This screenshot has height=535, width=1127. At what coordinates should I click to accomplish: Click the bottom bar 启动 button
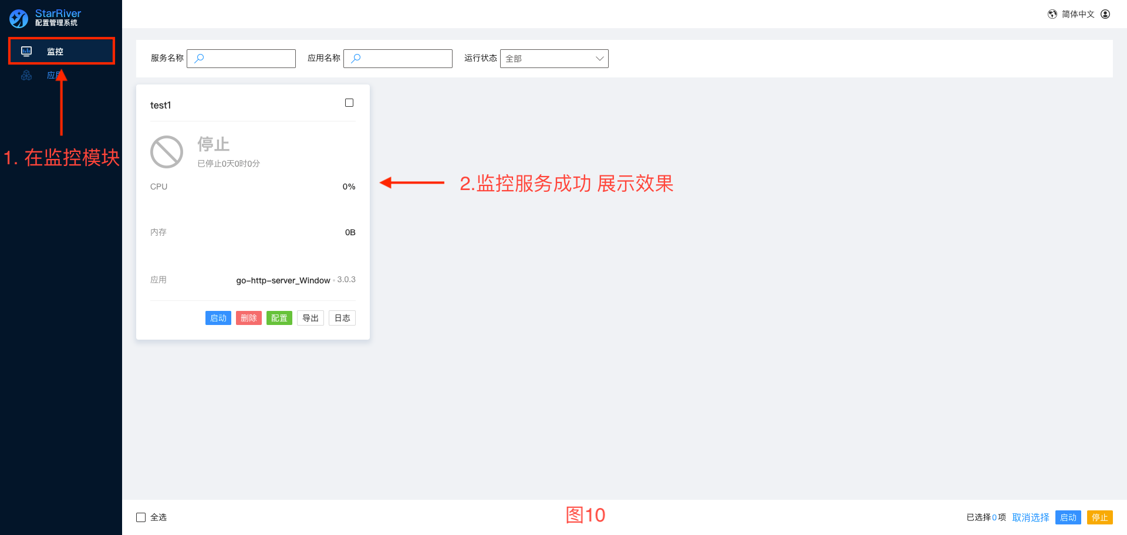pyautogui.click(x=1068, y=517)
